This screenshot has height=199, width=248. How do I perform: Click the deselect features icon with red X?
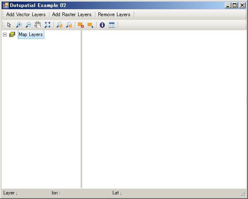point(81,25)
